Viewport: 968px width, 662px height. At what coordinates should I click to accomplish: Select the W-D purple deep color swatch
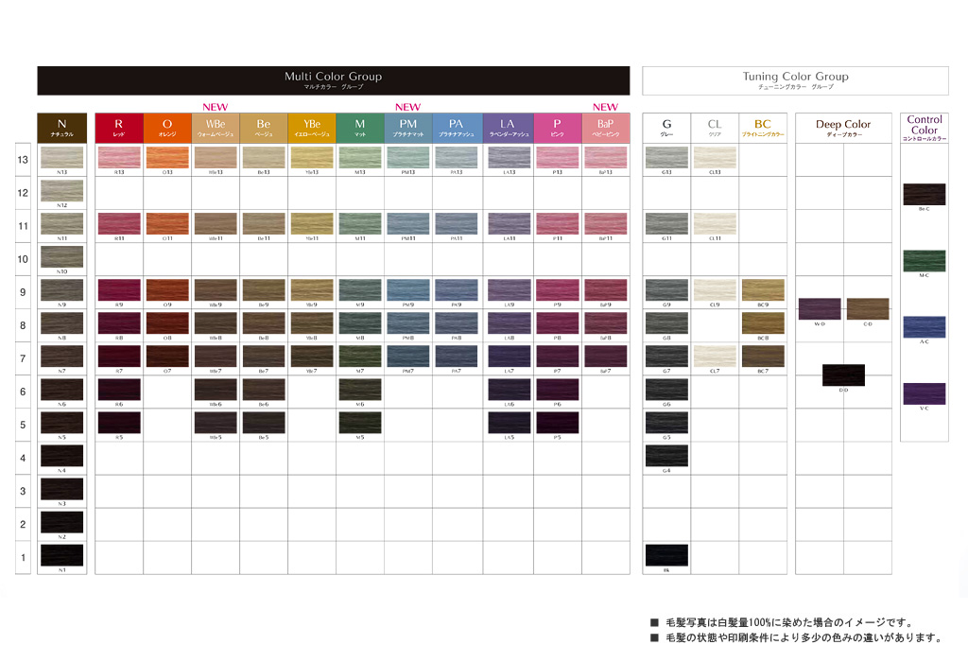820,308
